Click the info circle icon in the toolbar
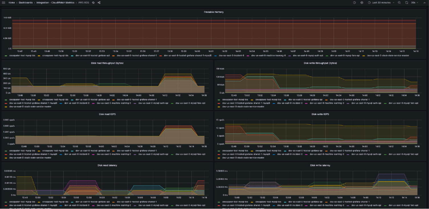 pos(354,3)
